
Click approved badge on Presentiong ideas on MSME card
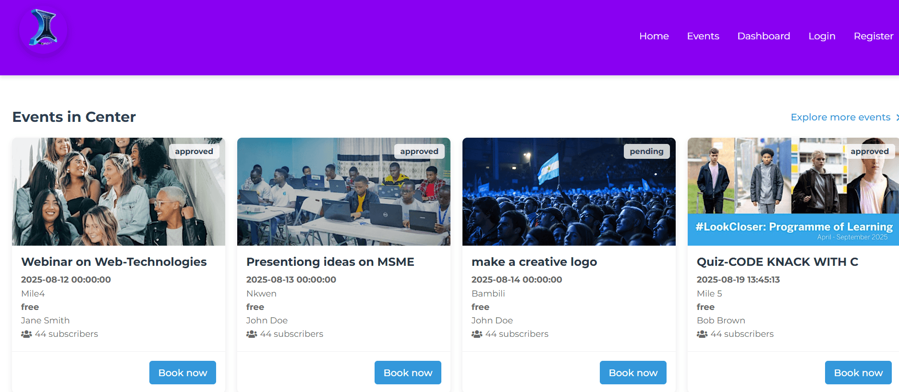[419, 151]
